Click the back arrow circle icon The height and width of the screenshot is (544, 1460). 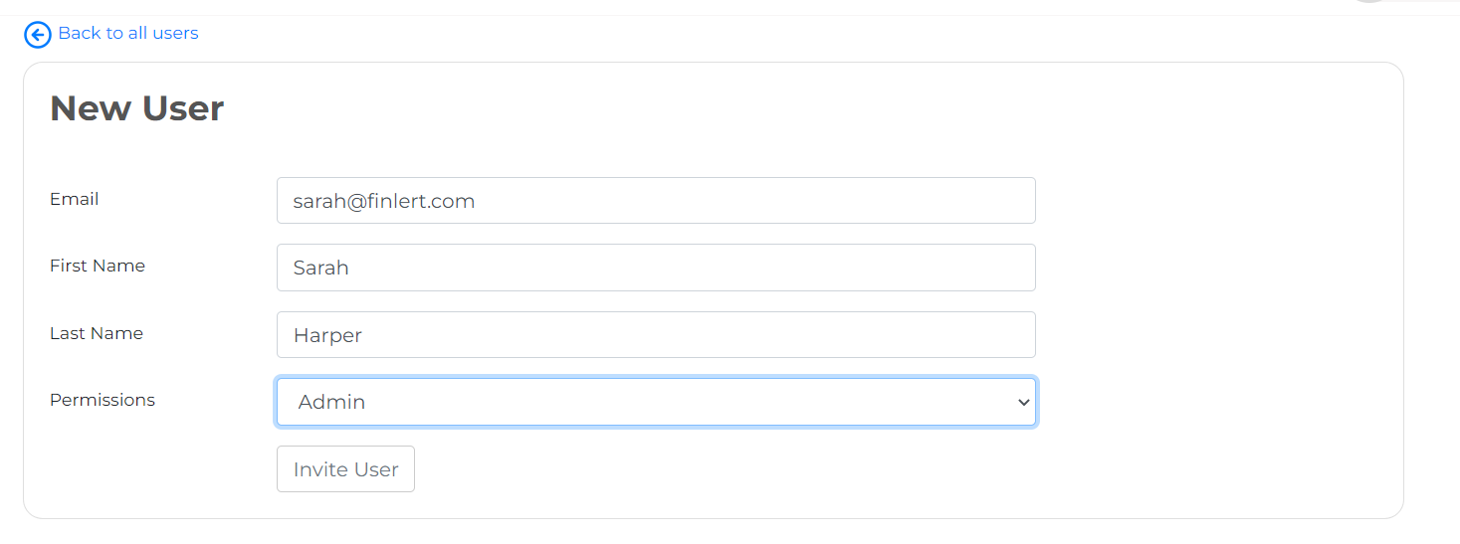(x=37, y=35)
